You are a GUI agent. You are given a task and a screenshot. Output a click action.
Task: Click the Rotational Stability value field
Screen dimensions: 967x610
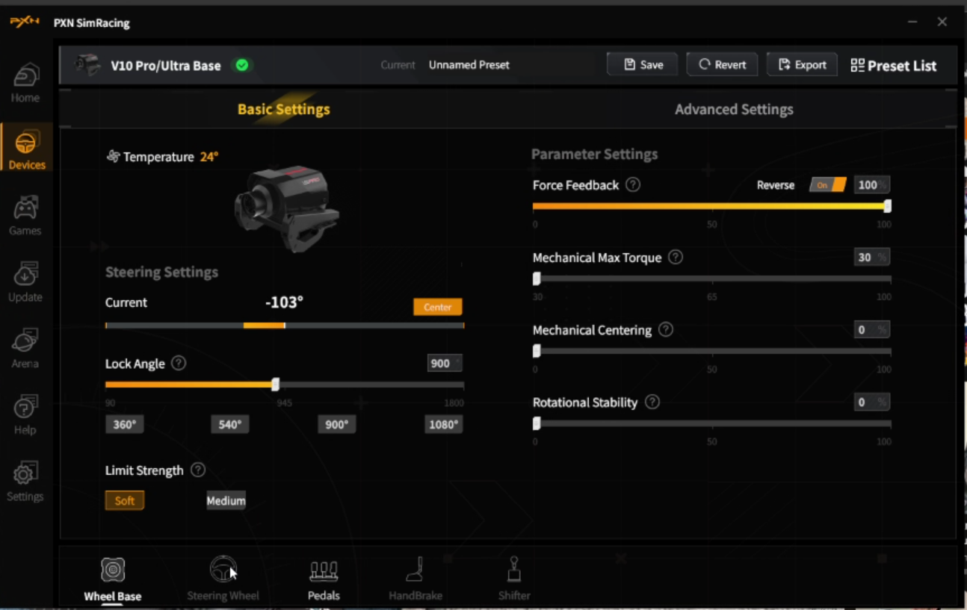point(871,402)
